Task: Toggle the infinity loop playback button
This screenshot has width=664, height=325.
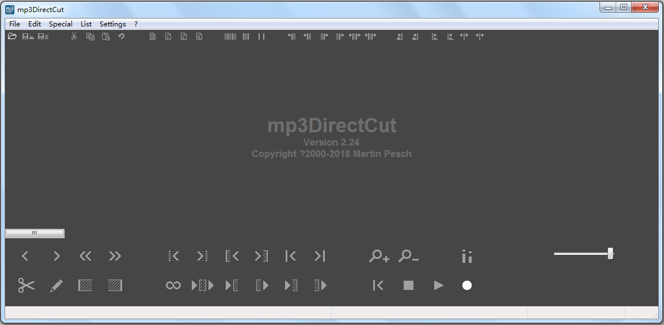Action: (173, 285)
